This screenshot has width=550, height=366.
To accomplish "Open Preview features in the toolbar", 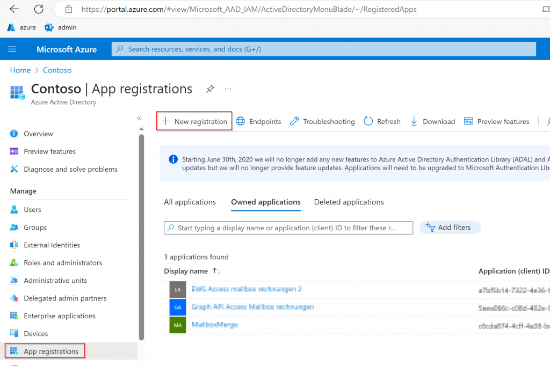I will click(497, 121).
